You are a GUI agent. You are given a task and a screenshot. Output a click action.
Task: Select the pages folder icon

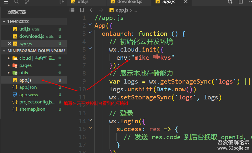[15, 66]
